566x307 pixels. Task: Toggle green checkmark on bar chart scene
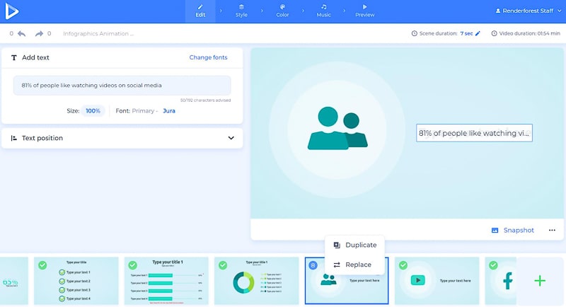[x=132, y=265]
